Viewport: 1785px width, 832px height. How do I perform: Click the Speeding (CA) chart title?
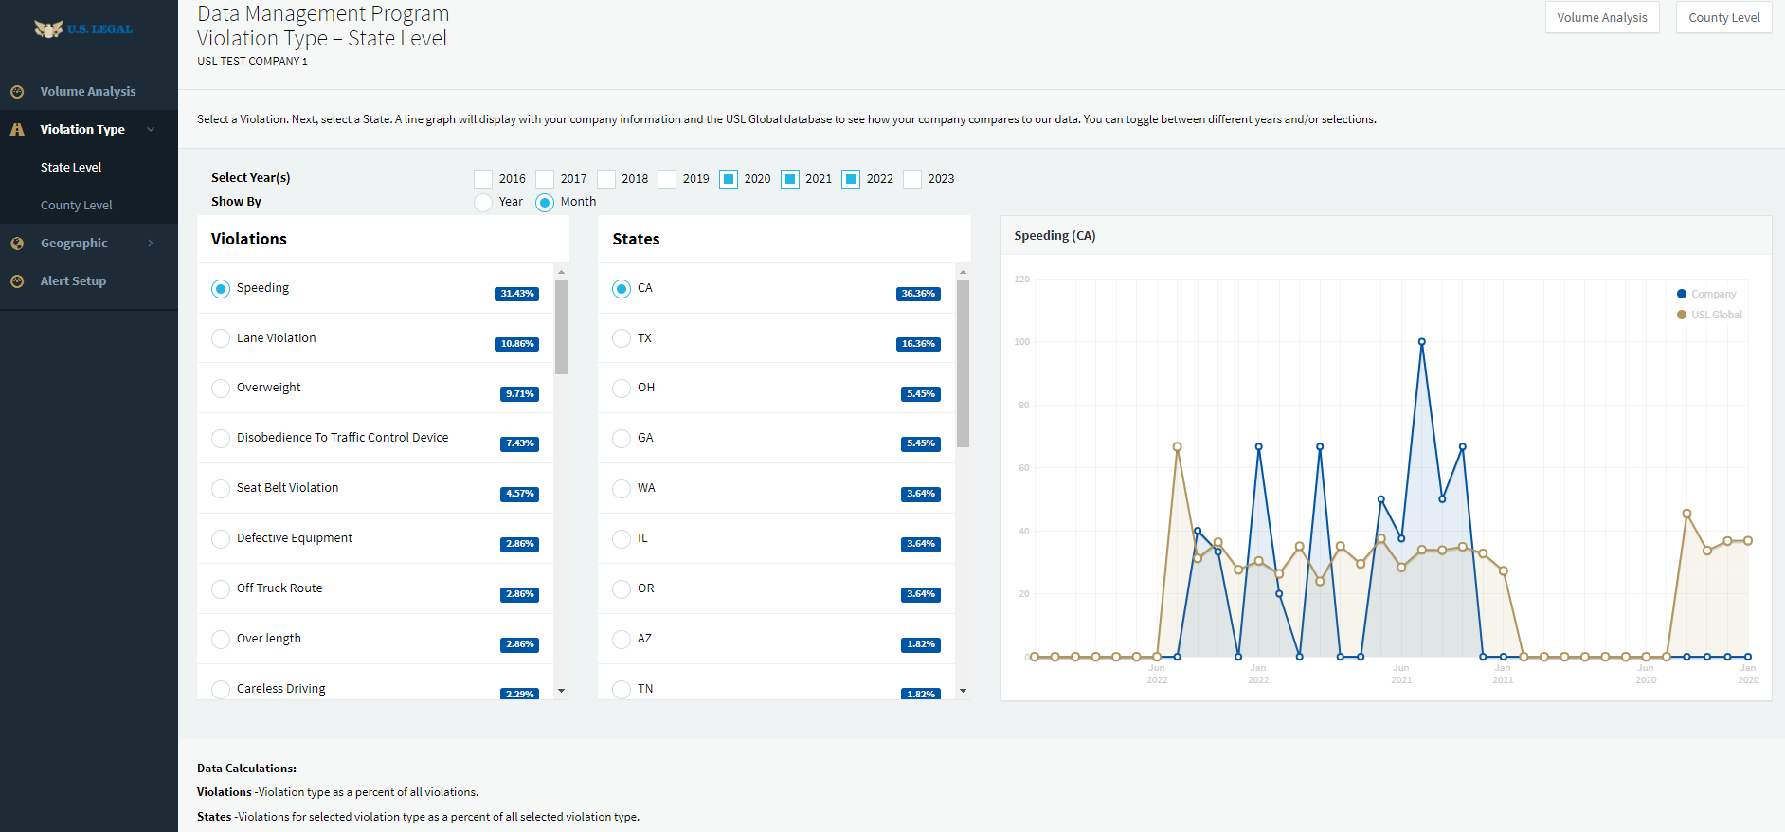[1055, 236]
